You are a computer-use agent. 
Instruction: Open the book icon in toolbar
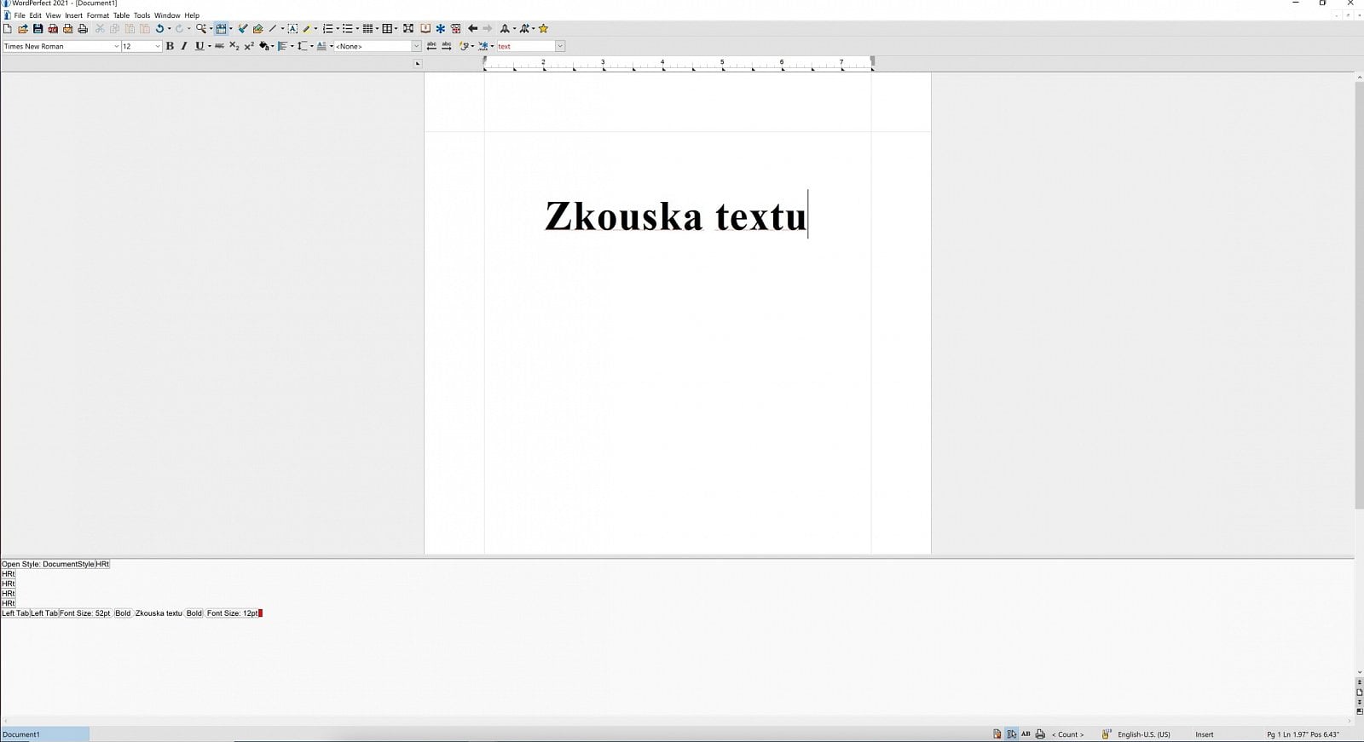pos(425,28)
